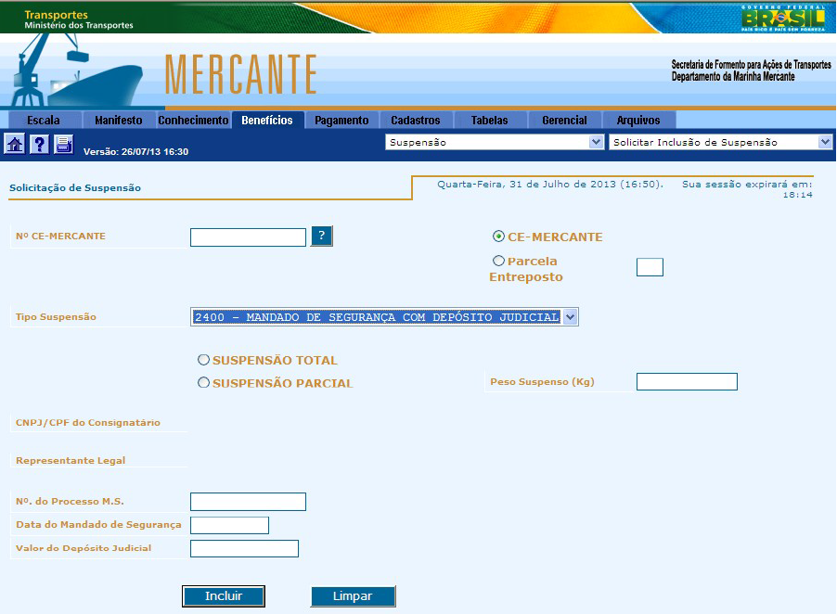
Task: Click the Tipo Suspensão label
Action: (x=56, y=317)
